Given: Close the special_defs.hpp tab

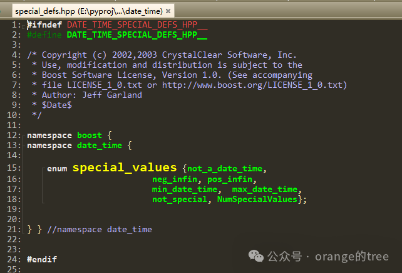Looking at the screenshot, I should 168,11.
